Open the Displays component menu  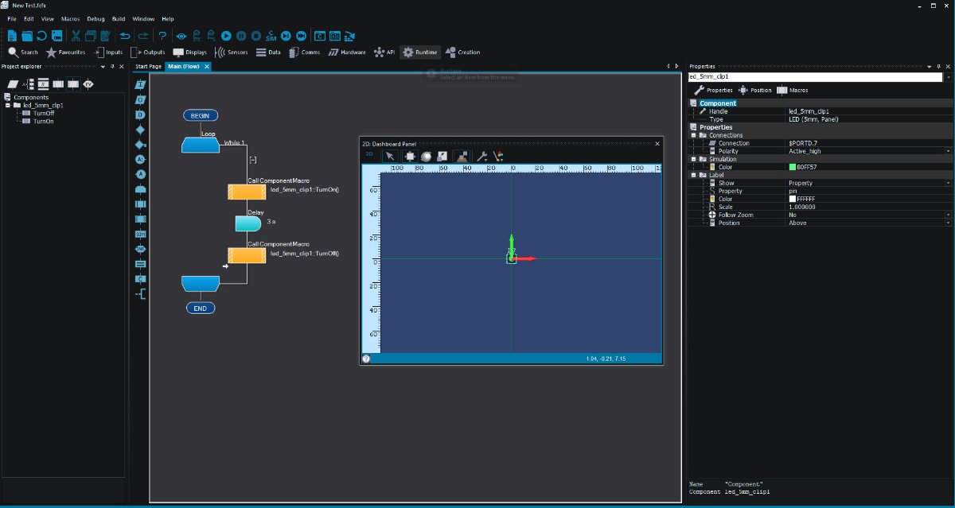click(x=189, y=52)
